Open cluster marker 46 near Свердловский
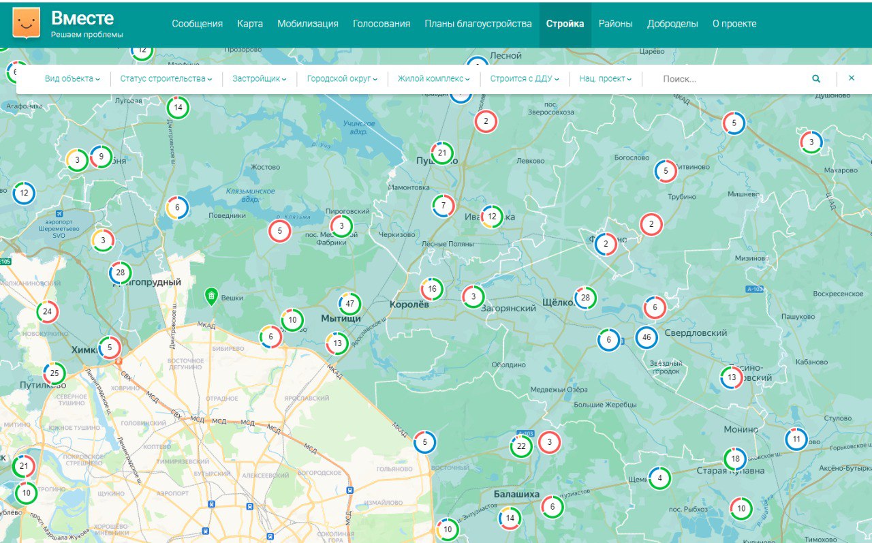Image resolution: width=872 pixels, height=543 pixels. [x=647, y=337]
